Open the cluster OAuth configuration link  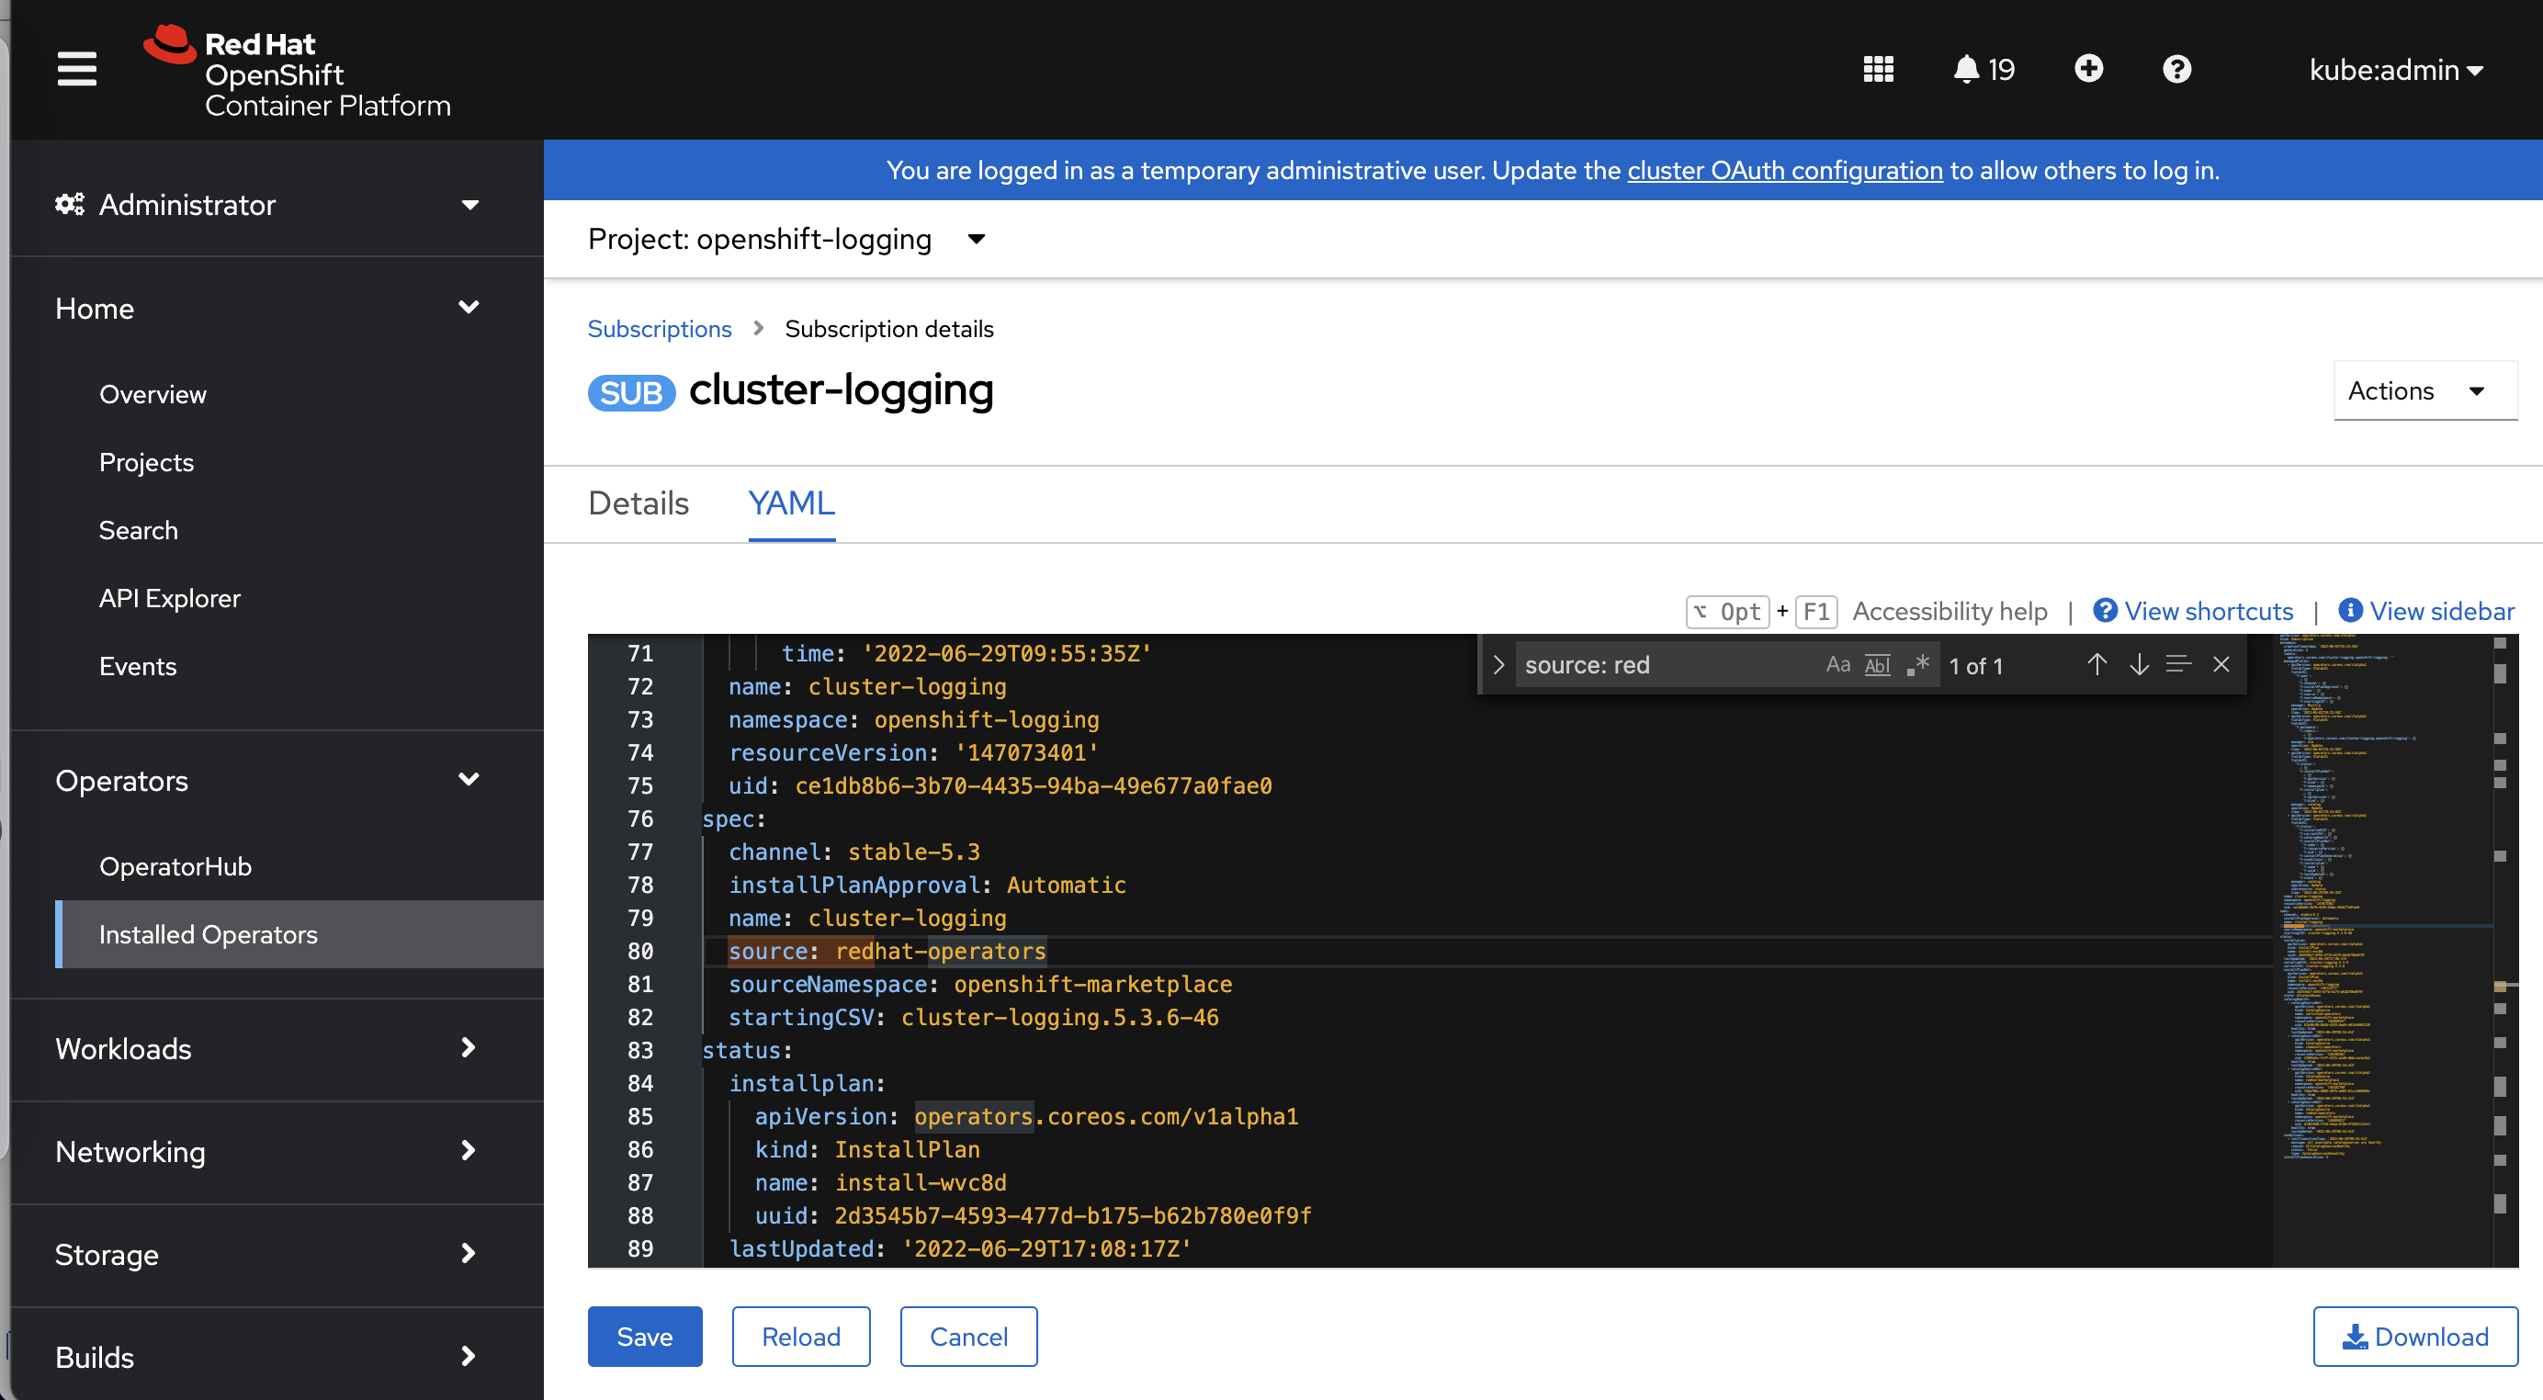pyautogui.click(x=1784, y=171)
